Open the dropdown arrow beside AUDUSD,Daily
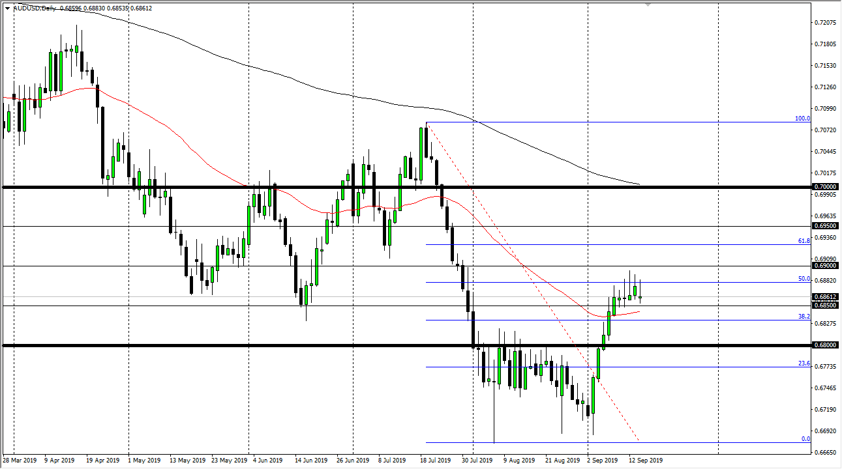This screenshot has width=842, height=469. (x=7, y=7)
